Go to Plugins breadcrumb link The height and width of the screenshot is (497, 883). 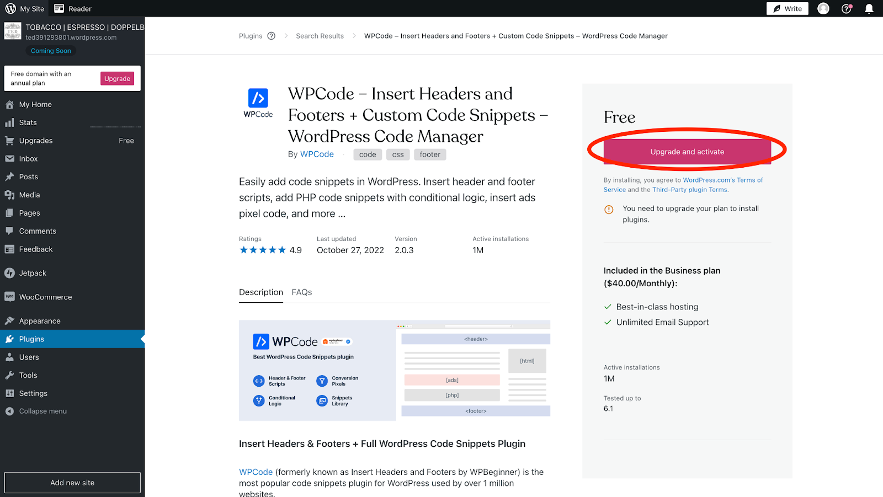(251, 36)
